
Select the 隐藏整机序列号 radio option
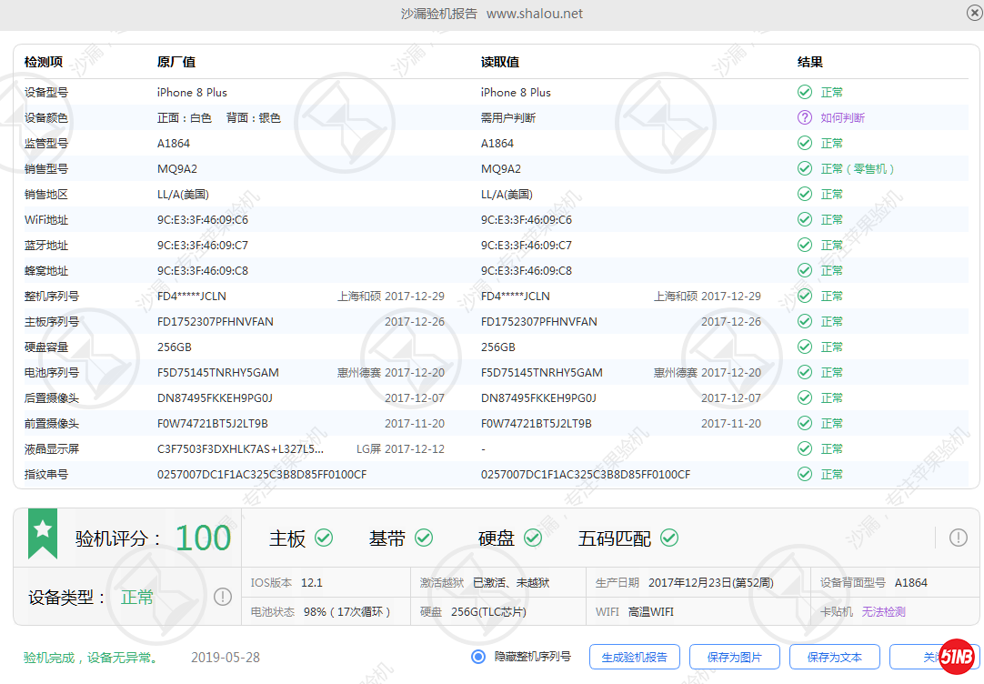point(477,657)
